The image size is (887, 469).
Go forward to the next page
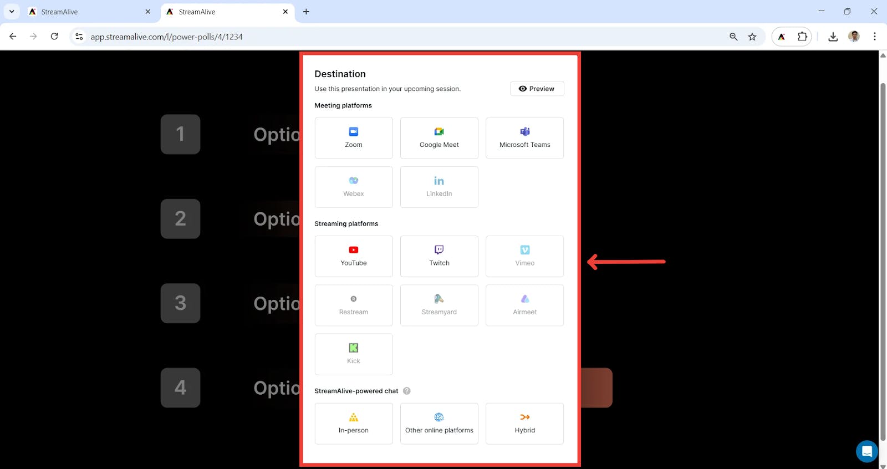[x=33, y=37]
